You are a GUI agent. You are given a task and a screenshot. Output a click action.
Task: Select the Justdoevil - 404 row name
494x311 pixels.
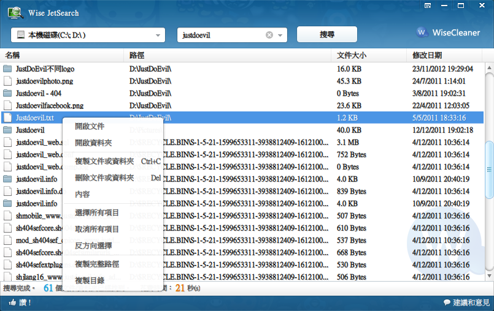tap(39, 93)
